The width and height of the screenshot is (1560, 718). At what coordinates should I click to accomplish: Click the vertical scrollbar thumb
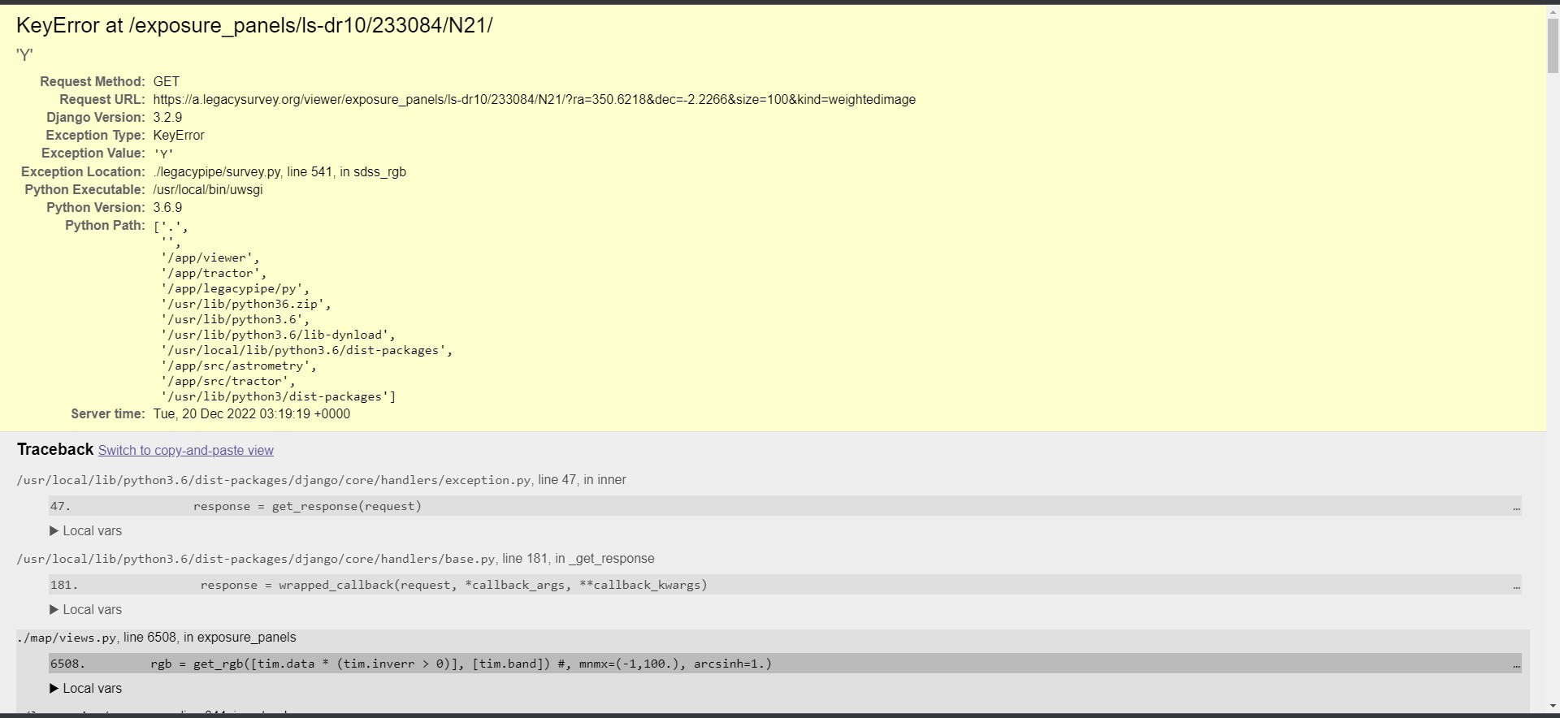point(1553,45)
